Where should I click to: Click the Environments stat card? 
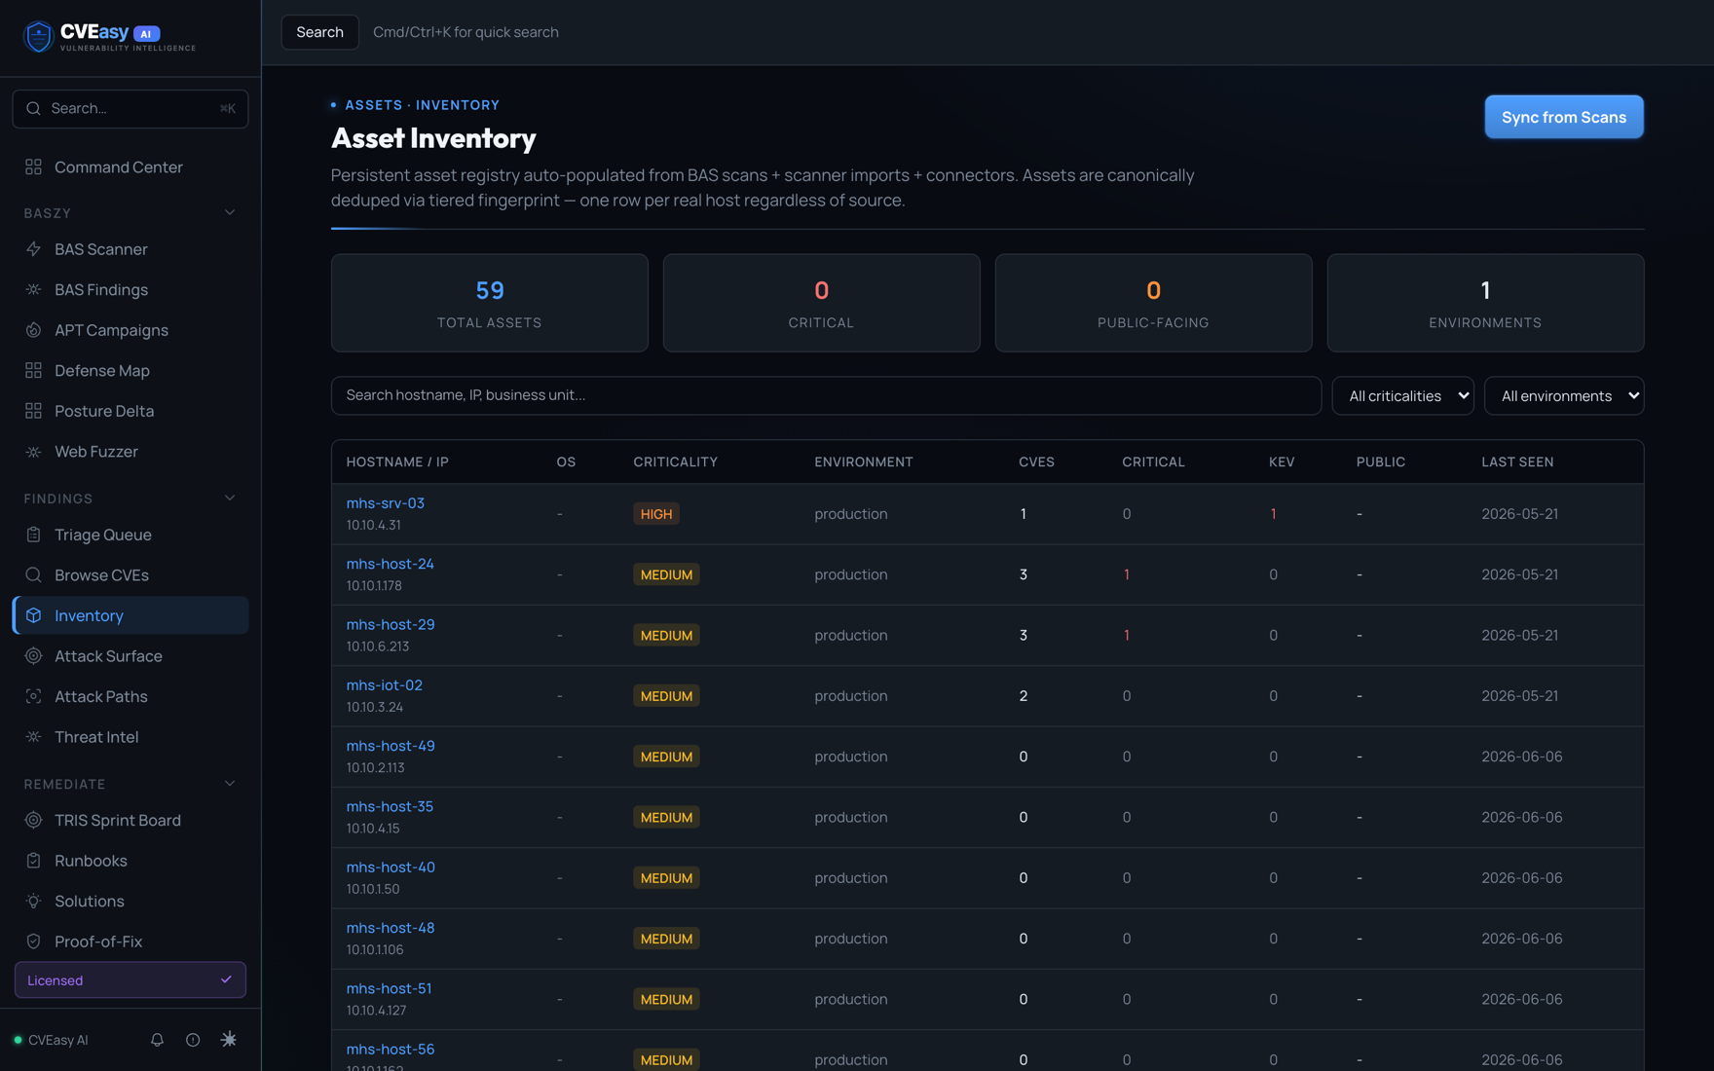1485,303
